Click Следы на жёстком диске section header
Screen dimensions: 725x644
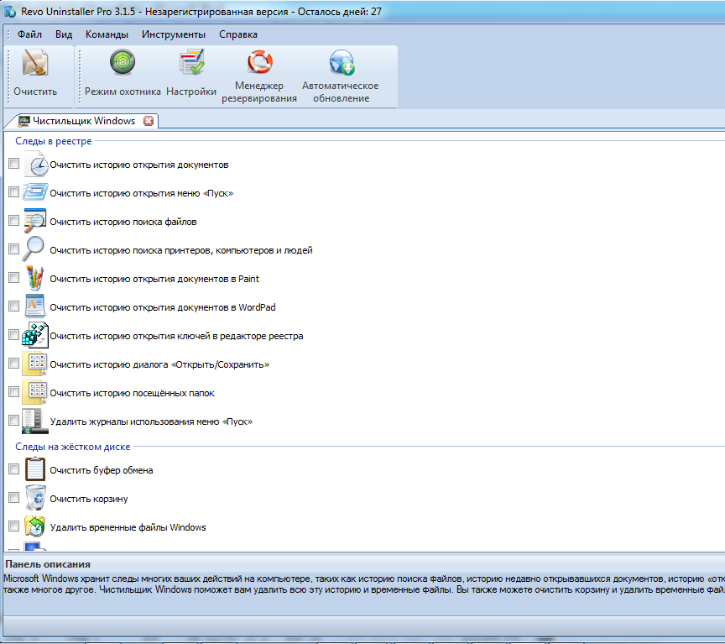[73, 447]
